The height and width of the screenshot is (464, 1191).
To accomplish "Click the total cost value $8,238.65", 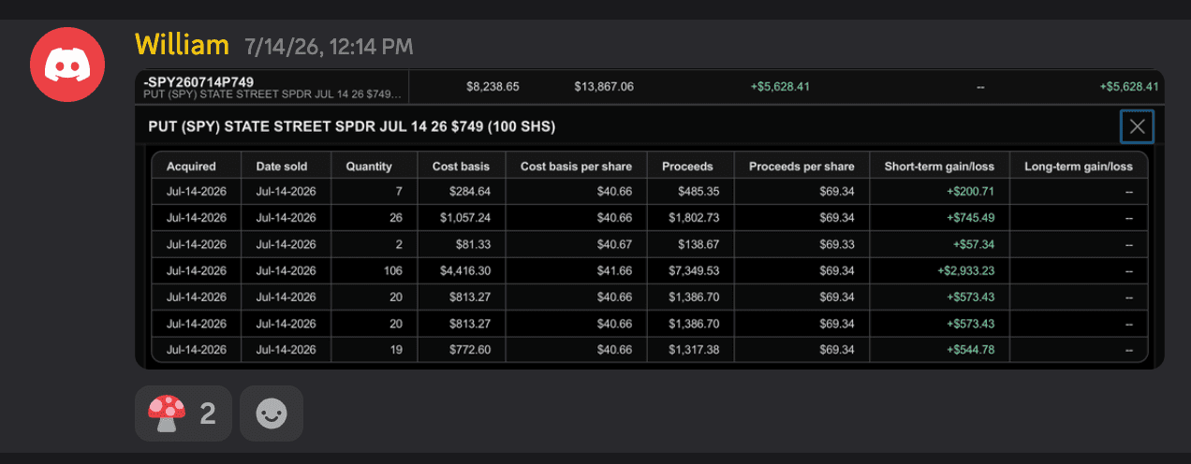I will [493, 86].
